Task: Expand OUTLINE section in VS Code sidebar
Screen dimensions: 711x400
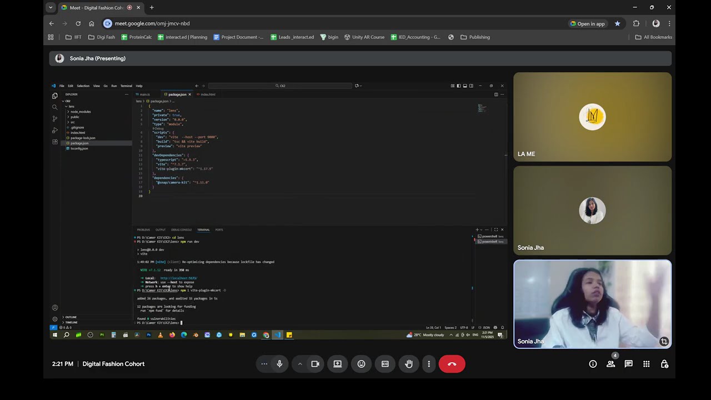Action: 71,317
